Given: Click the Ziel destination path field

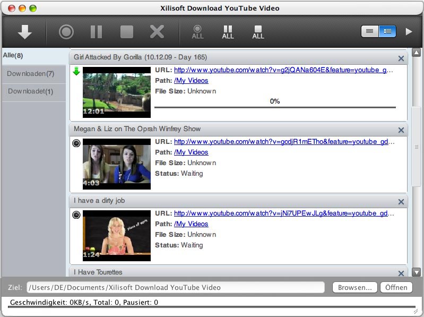Looking at the screenshot, I should tap(176, 287).
